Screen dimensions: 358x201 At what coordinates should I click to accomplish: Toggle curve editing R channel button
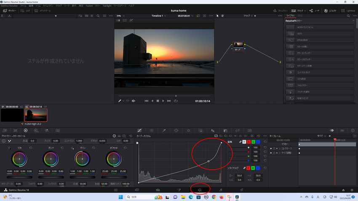(248, 142)
